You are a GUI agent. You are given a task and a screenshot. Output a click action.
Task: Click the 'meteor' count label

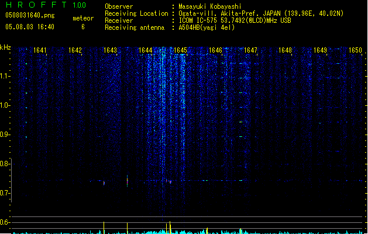click(83, 18)
